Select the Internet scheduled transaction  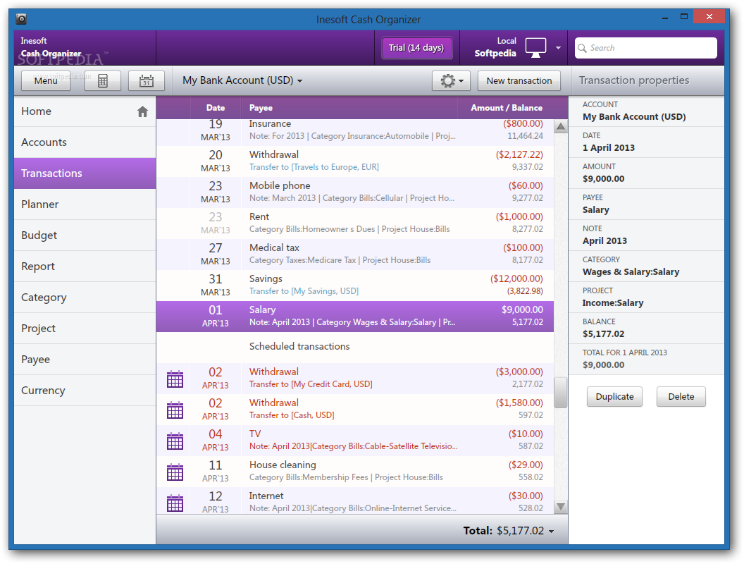355,501
